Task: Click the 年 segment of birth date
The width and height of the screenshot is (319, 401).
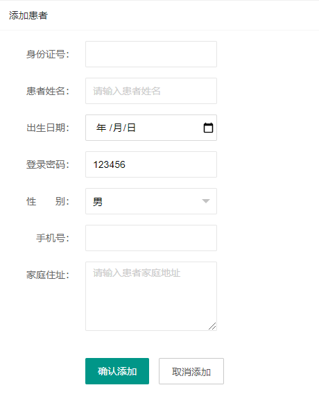Action: (101, 128)
